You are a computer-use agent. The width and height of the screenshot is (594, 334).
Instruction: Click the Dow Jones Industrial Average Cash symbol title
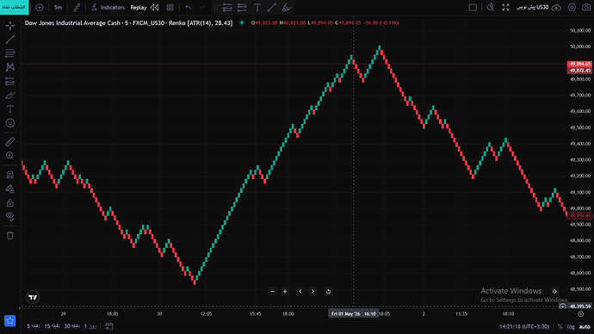tap(72, 23)
